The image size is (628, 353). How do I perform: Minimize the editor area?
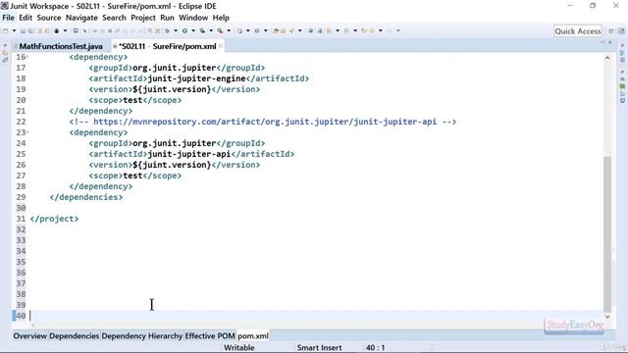click(x=602, y=42)
